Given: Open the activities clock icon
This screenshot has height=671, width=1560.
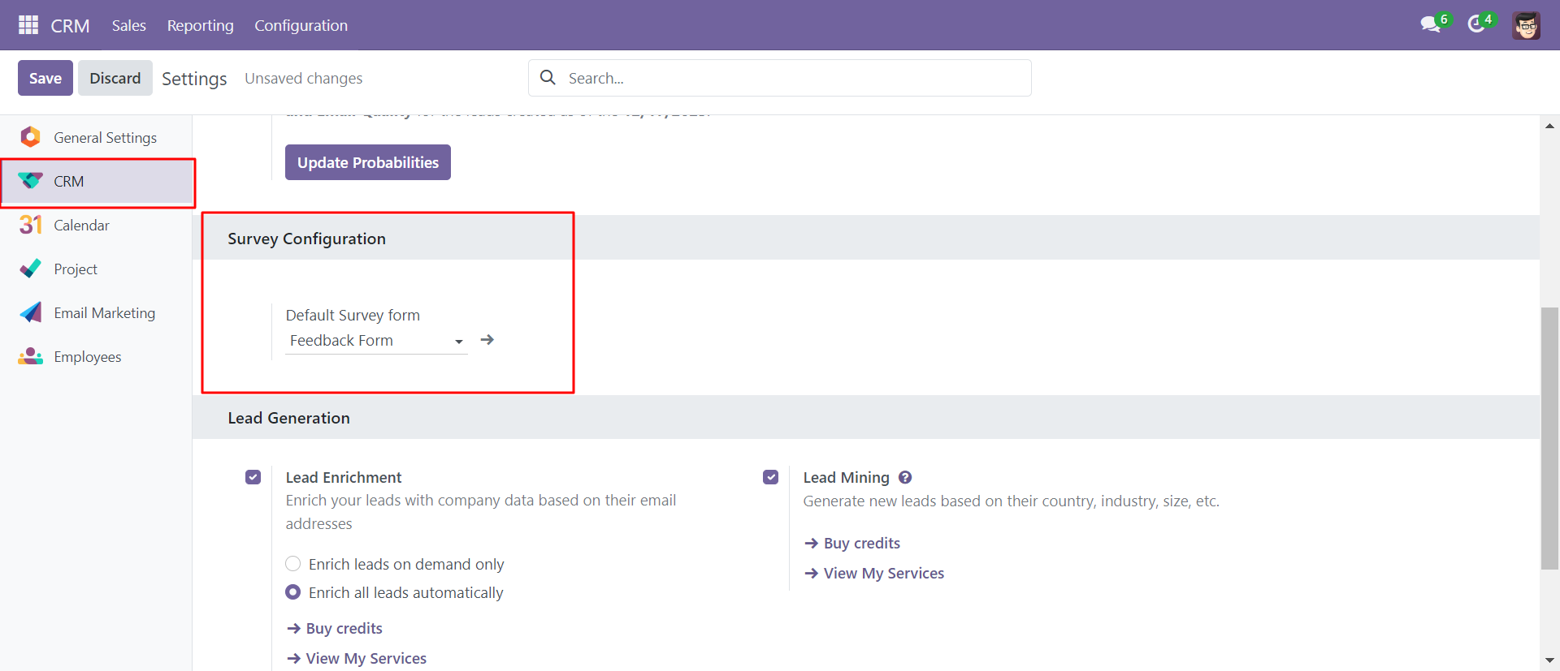Looking at the screenshot, I should (1476, 24).
